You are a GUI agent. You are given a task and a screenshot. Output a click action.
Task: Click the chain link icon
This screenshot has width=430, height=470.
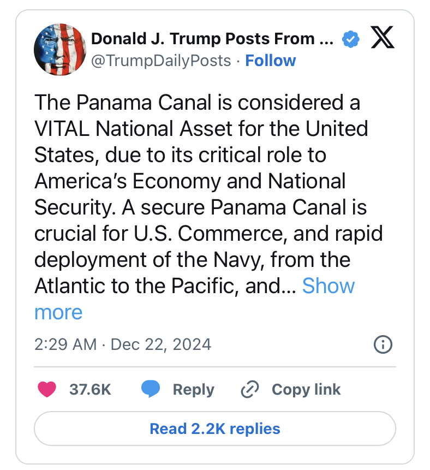point(249,389)
